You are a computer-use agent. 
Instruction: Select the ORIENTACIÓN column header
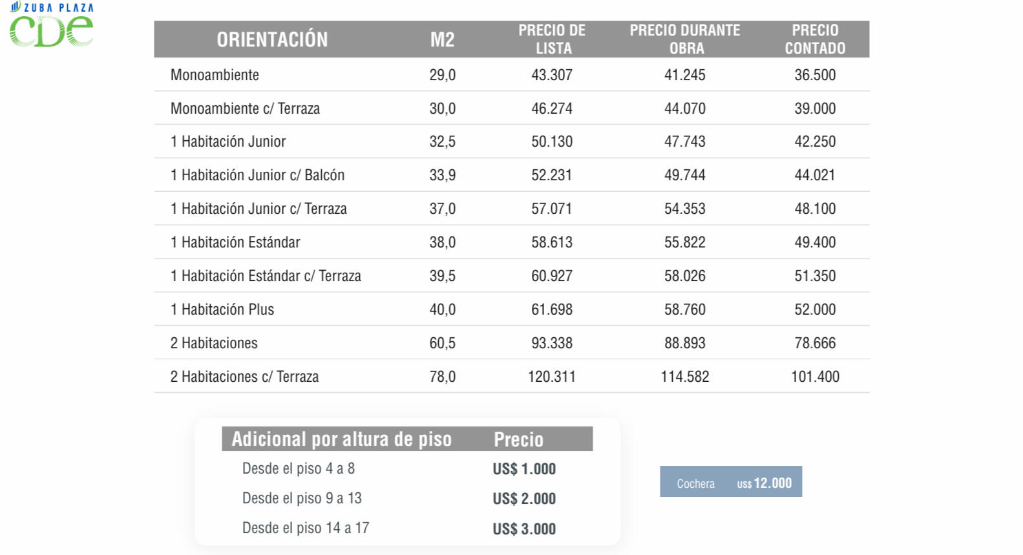coord(272,39)
